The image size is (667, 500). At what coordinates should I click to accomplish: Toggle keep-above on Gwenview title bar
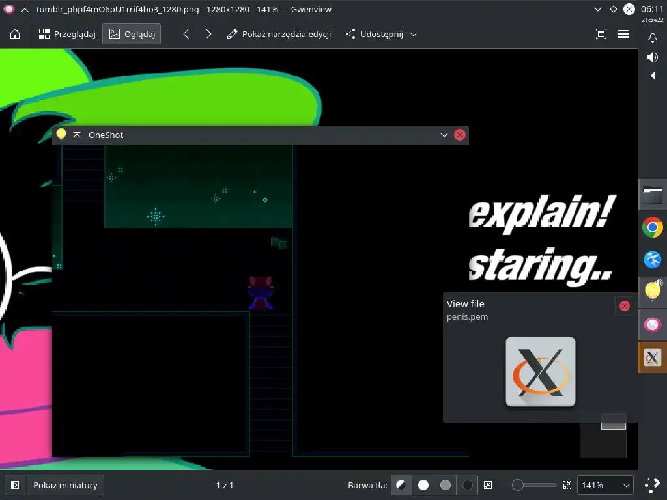[25, 9]
